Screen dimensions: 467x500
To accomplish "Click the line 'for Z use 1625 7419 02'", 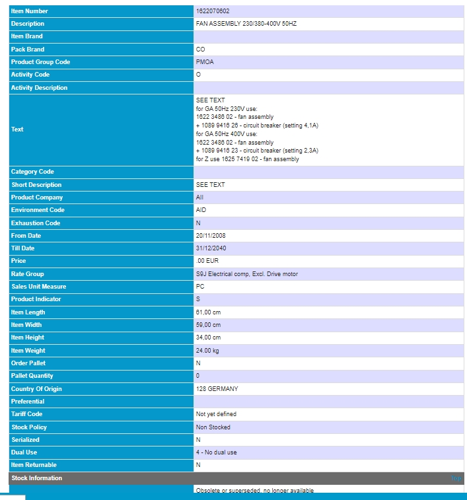I will click(247, 159).
